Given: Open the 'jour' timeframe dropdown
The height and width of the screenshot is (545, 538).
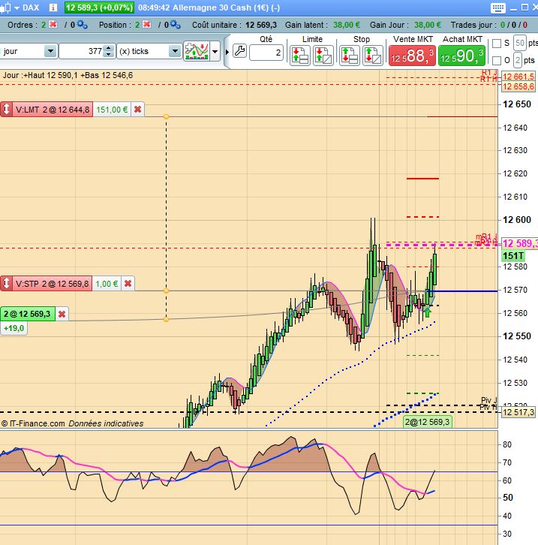Looking at the screenshot, I should [50, 52].
